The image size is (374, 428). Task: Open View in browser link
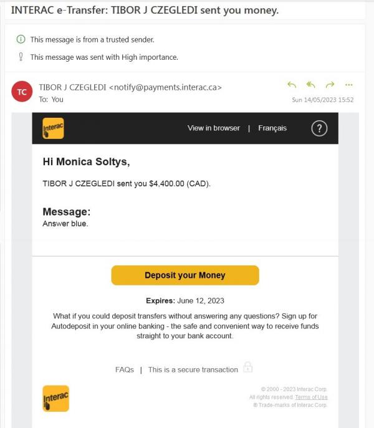click(214, 128)
